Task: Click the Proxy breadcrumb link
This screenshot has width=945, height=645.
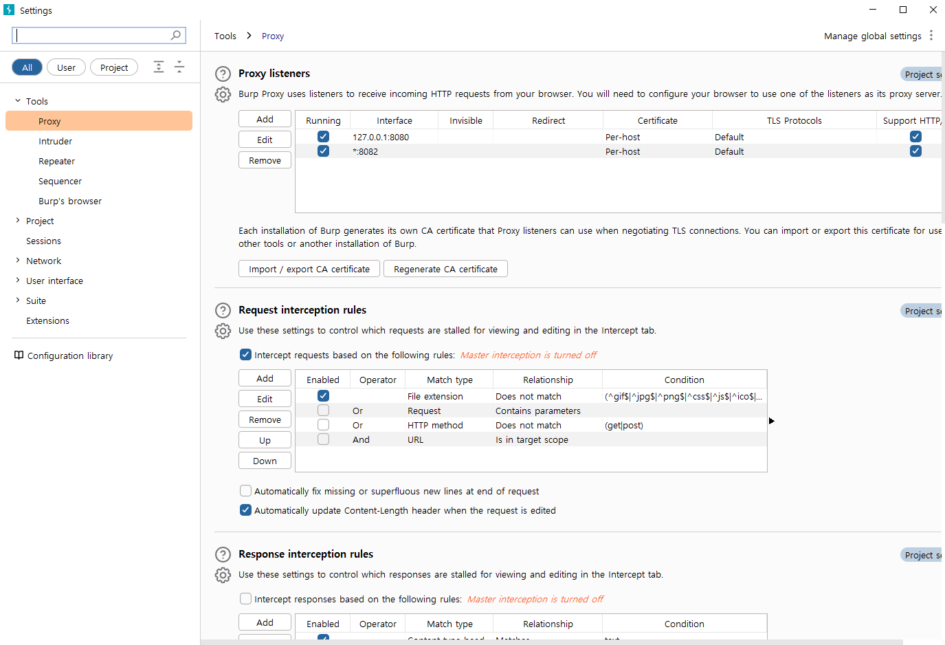Action: coord(273,36)
